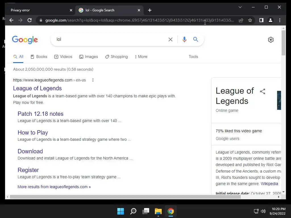
Task: Reload the current page
Action: coord(30,20)
